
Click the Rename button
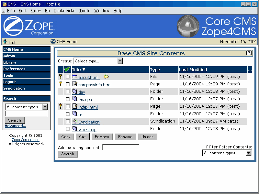point(125,137)
